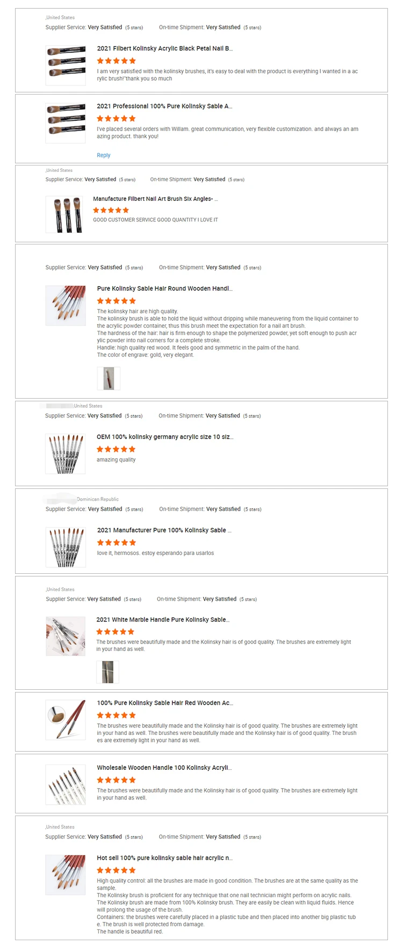The height and width of the screenshot is (952, 403).
Task: Click Wholesale Wooden Handle Kolinsky product thumbnail
Action: 66,784
